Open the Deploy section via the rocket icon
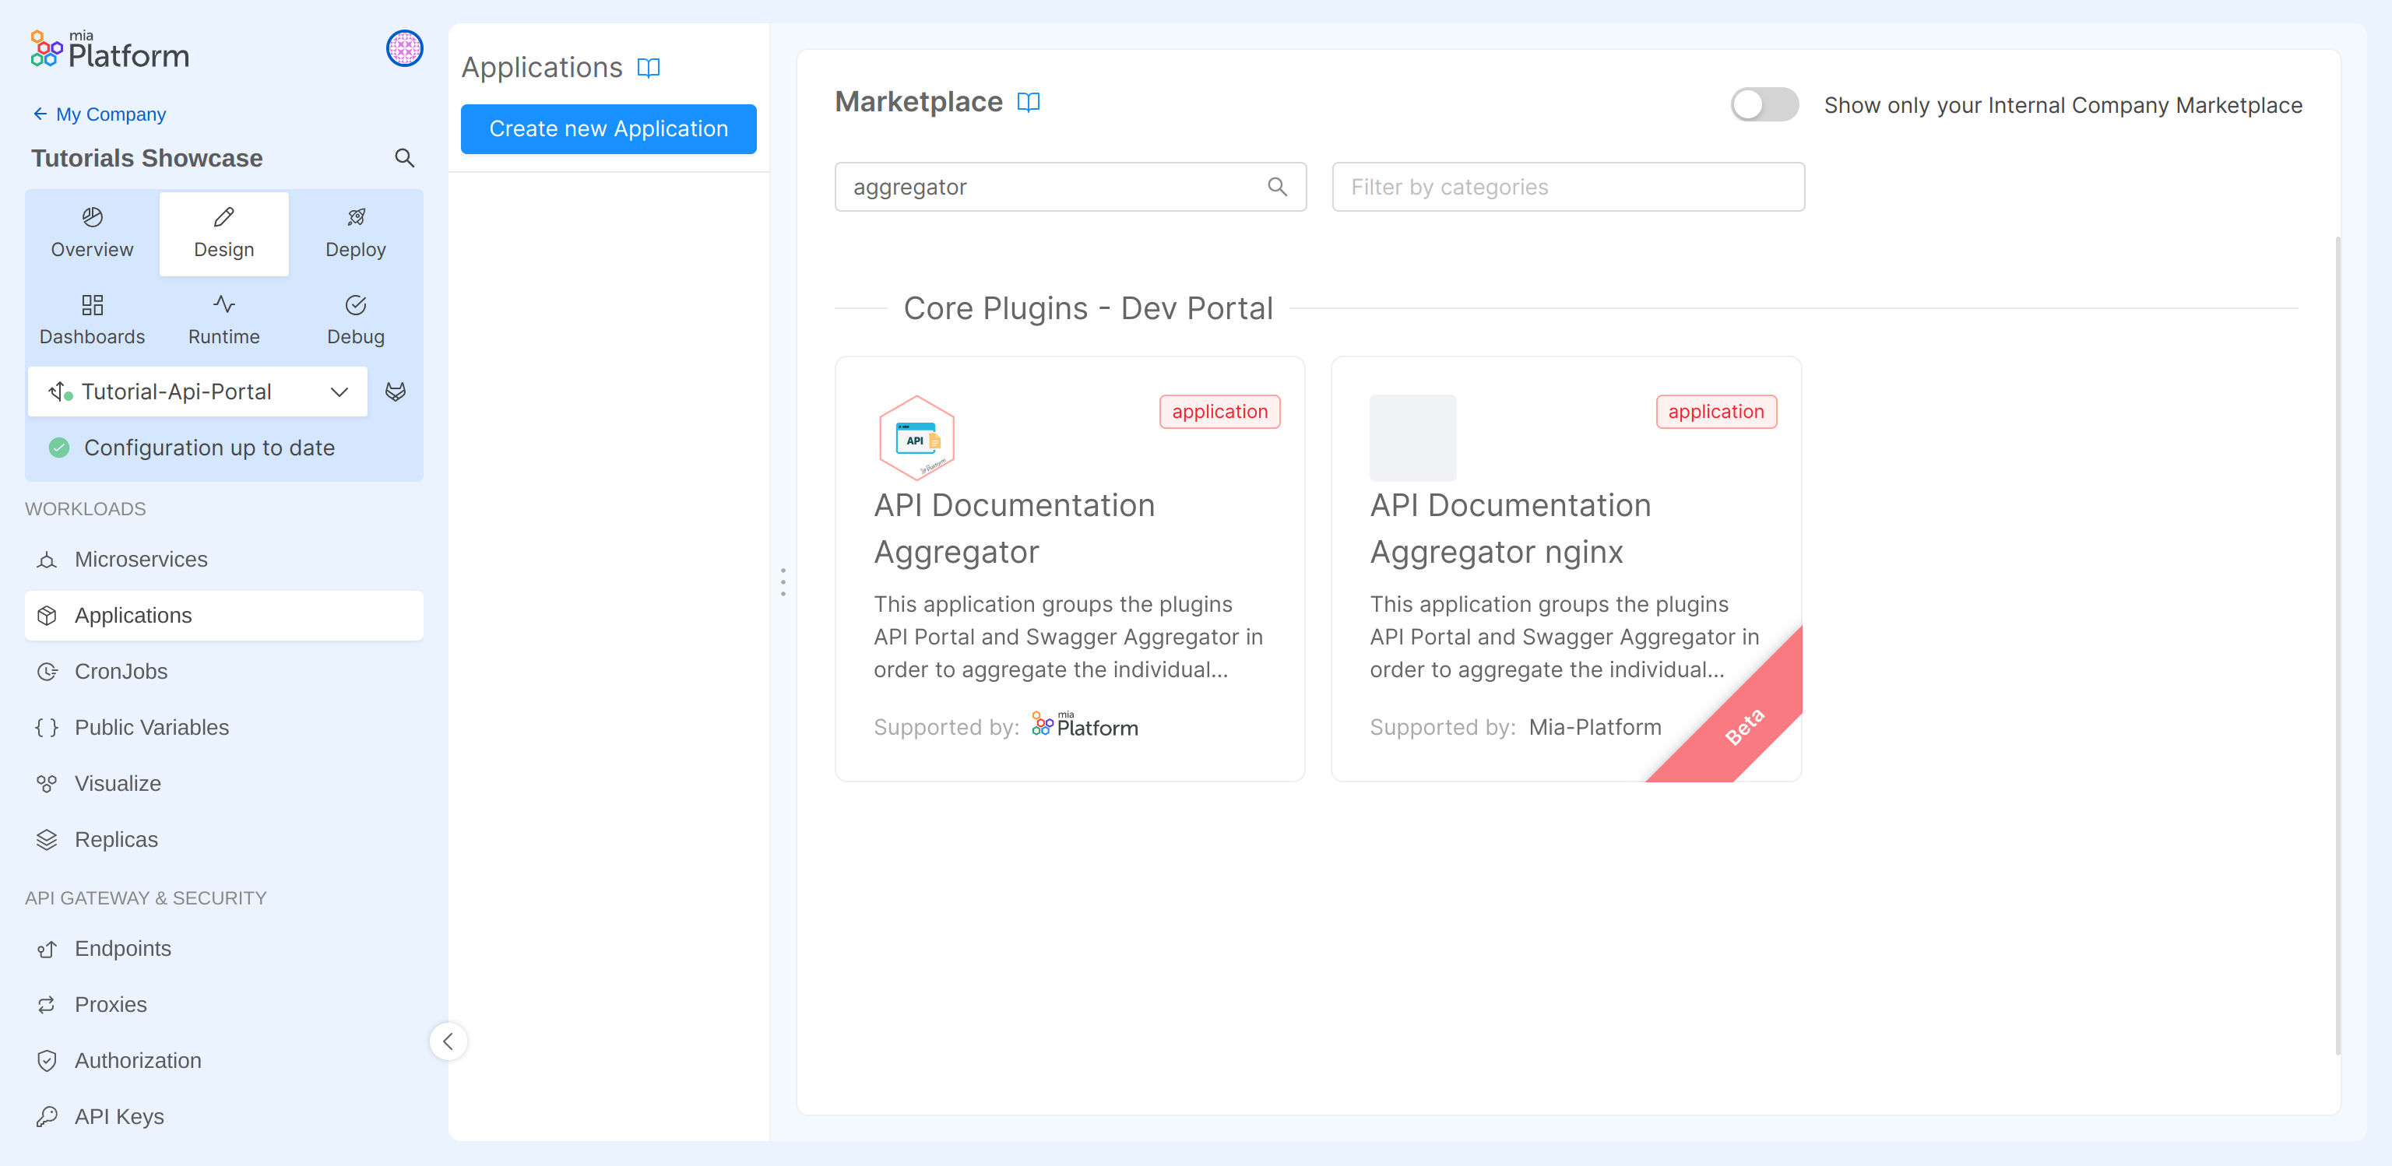Viewport: 2392px width, 1166px height. (356, 217)
